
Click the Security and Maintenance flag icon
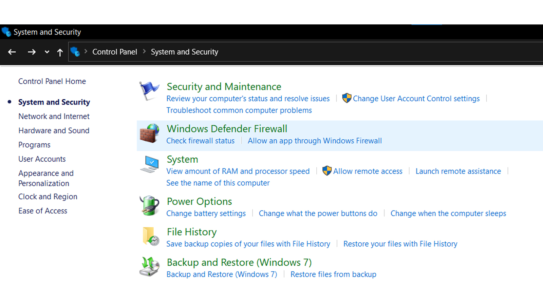tap(149, 91)
